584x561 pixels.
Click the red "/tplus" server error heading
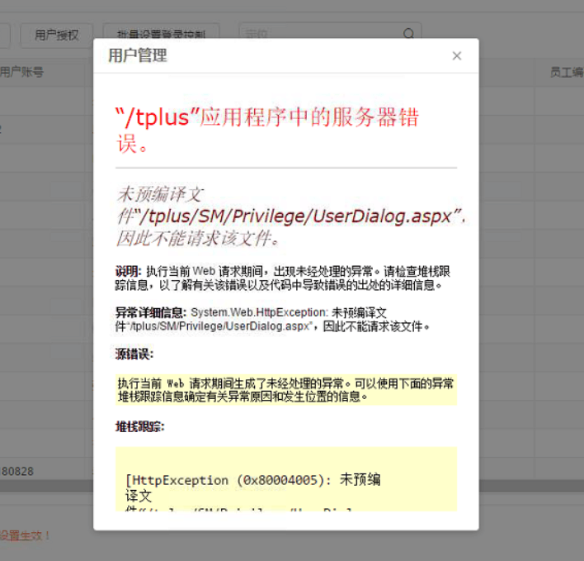click(x=267, y=130)
